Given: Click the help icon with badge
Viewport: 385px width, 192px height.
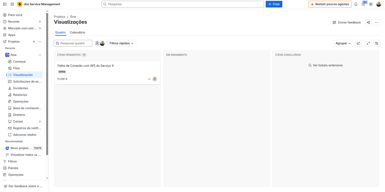Looking at the screenshot, I should (363, 4).
